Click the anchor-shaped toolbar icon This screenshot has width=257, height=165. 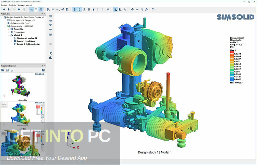pyautogui.click(x=132, y=10)
